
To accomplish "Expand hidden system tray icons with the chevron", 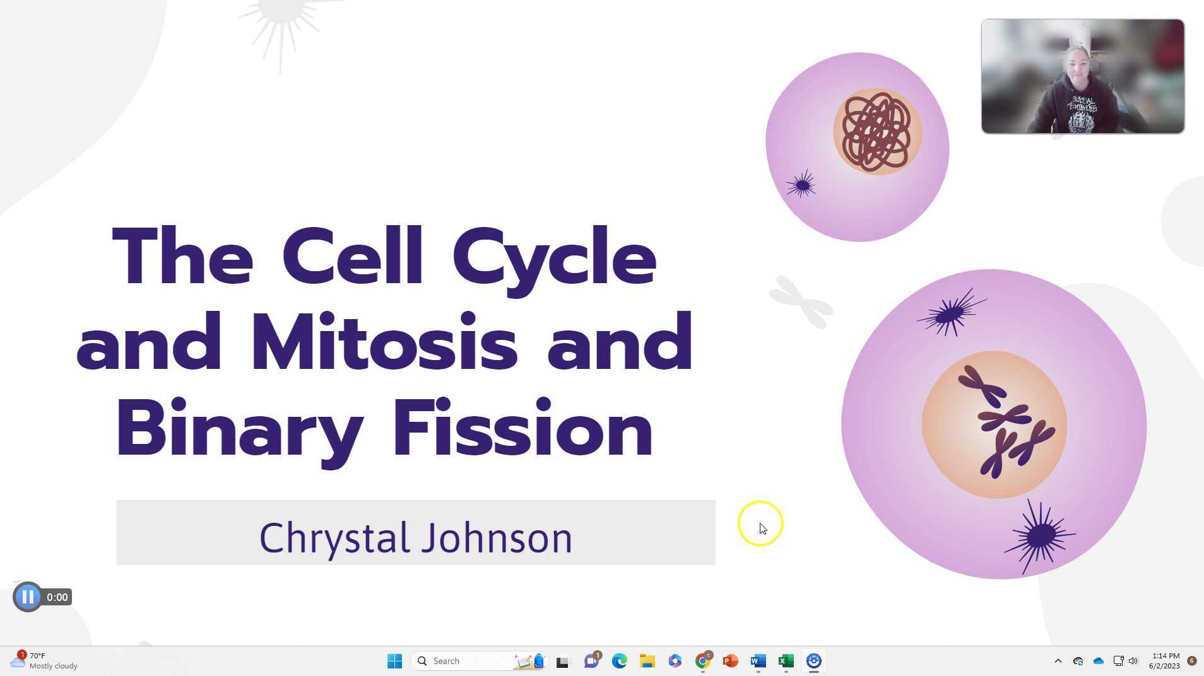I will point(1058,661).
